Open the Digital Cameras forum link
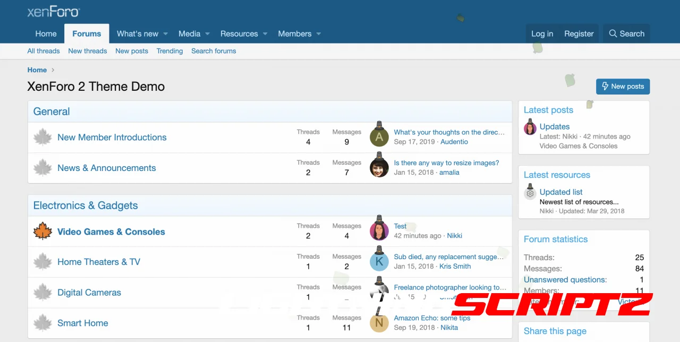Image resolution: width=680 pixels, height=342 pixels. (x=89, y=293)
